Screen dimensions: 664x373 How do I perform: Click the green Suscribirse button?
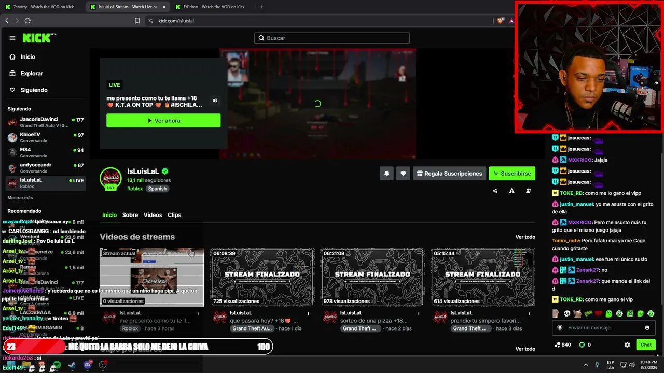click(512, 174)
